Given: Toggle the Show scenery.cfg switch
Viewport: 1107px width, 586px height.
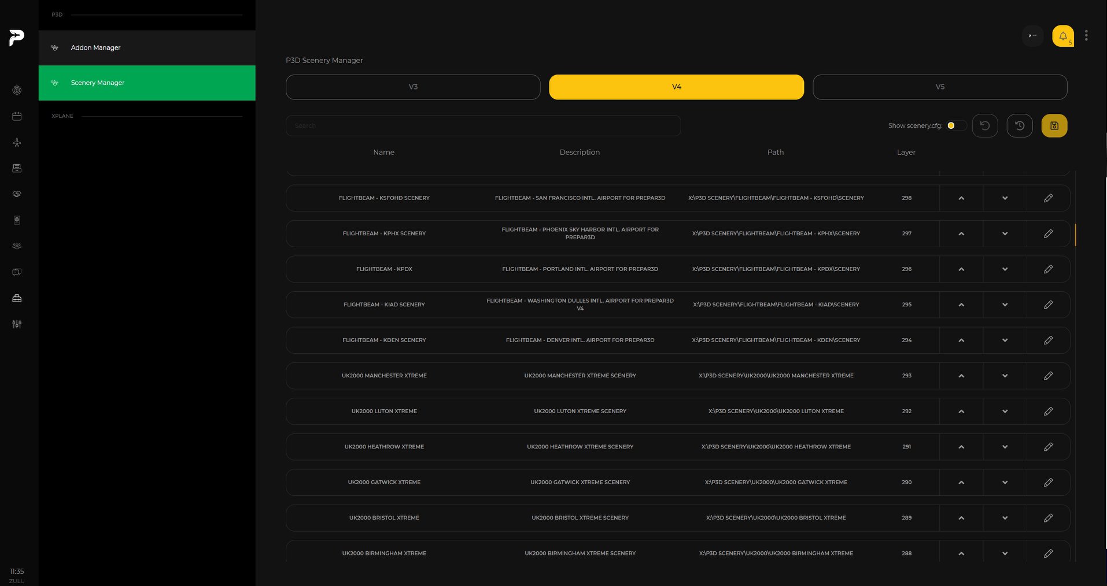Looking at the screenshot, I should 956,125.
